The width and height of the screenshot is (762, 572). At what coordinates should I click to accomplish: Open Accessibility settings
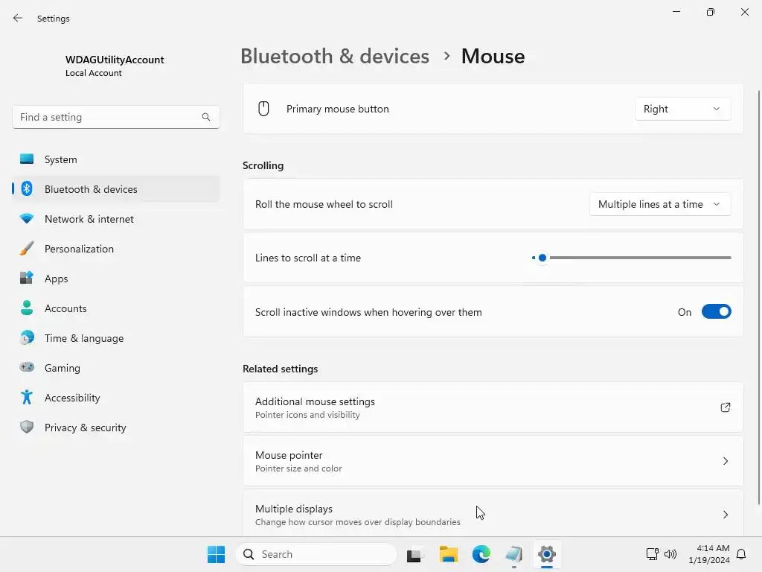(115, 398)
